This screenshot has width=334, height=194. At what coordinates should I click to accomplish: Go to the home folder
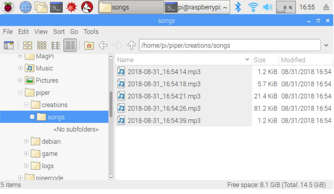[89, 45]
